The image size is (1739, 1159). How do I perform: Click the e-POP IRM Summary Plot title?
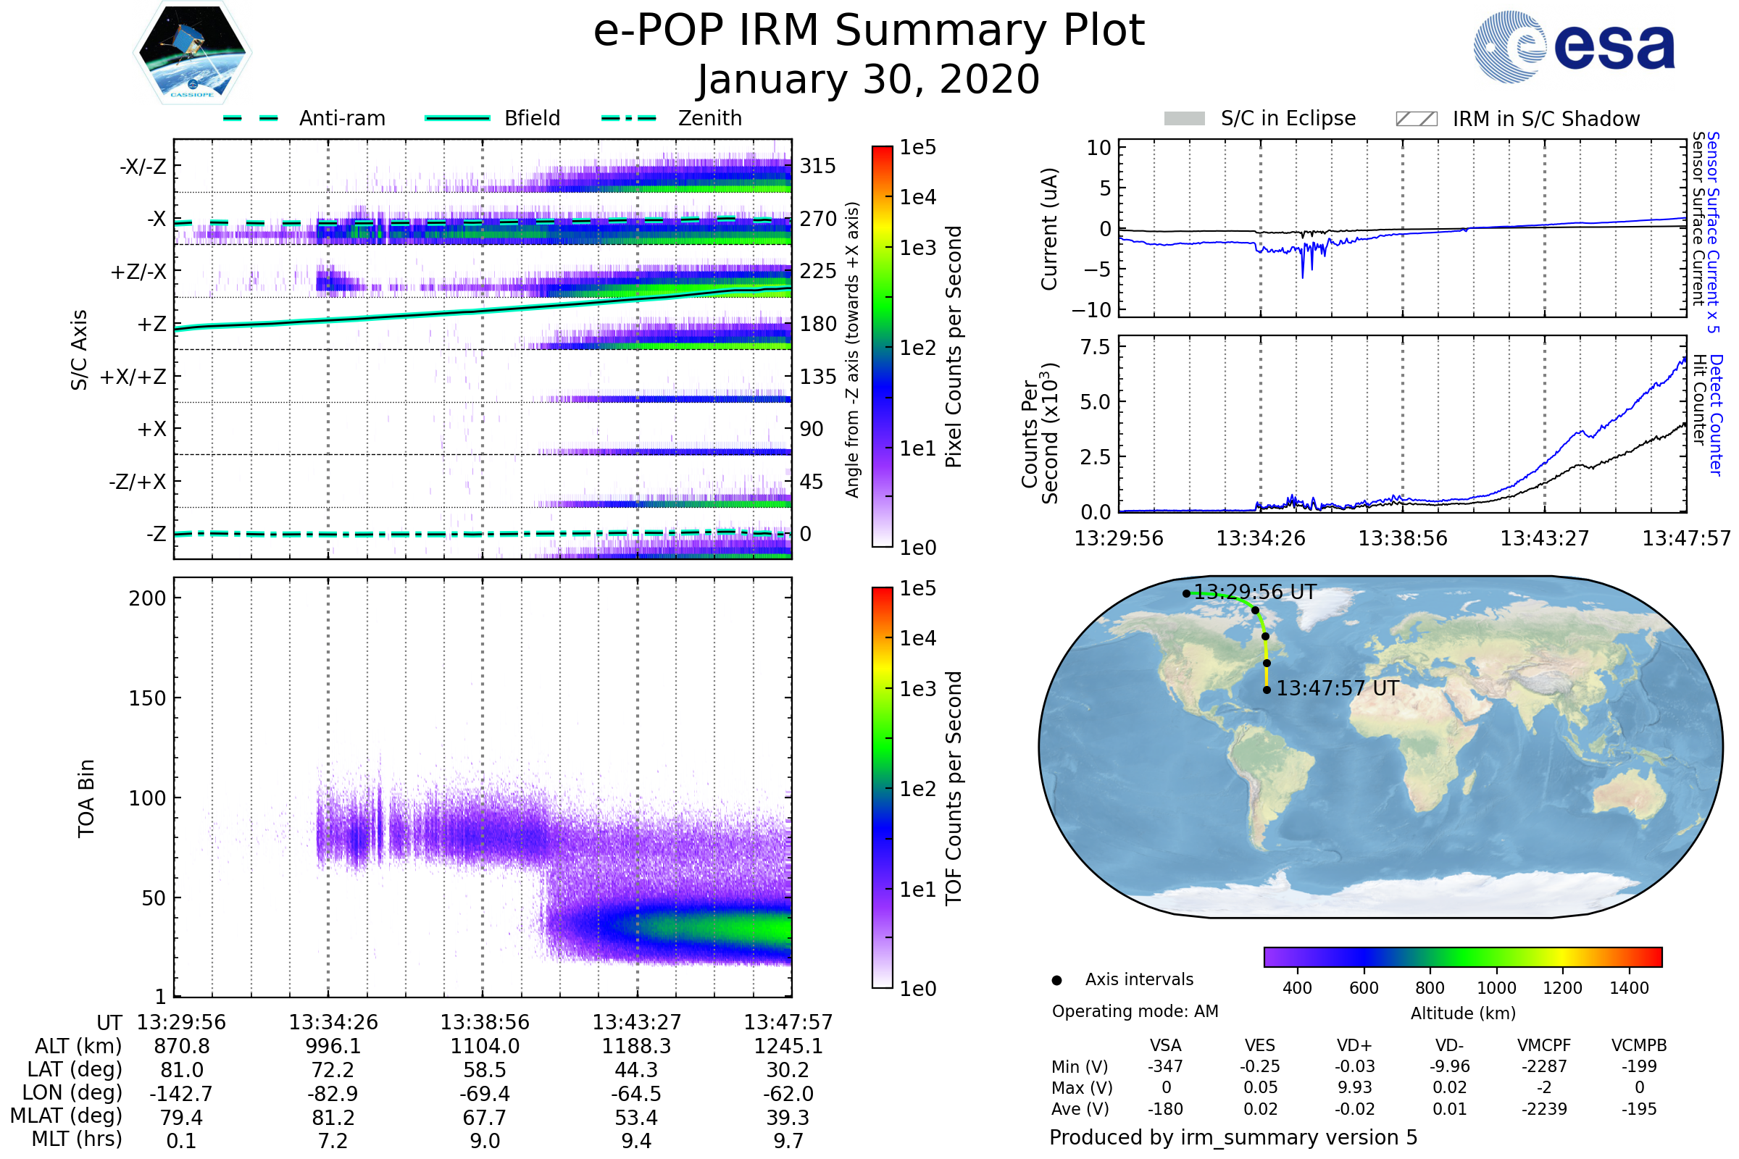point(869,31)
